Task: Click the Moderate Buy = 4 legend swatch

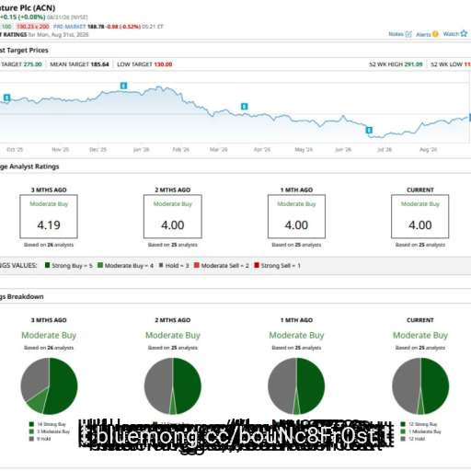Action: pyautogui.click(x=100, y=265)
